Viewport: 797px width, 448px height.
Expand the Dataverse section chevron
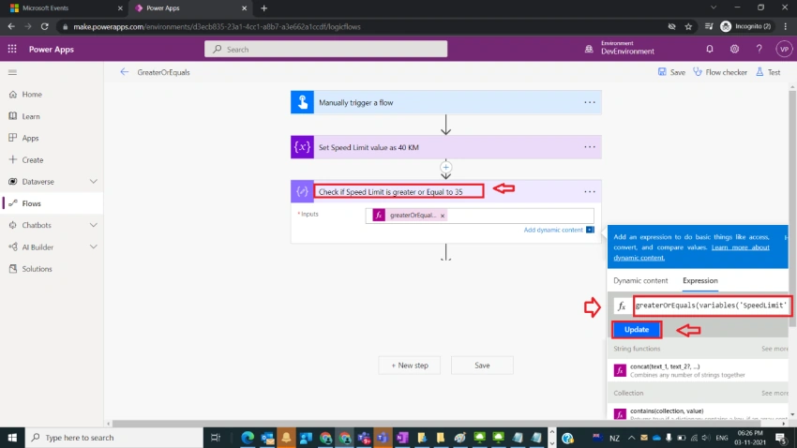94,181
